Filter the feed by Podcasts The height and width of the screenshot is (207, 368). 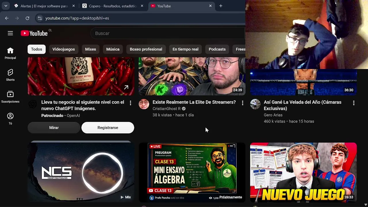[217, 49]
